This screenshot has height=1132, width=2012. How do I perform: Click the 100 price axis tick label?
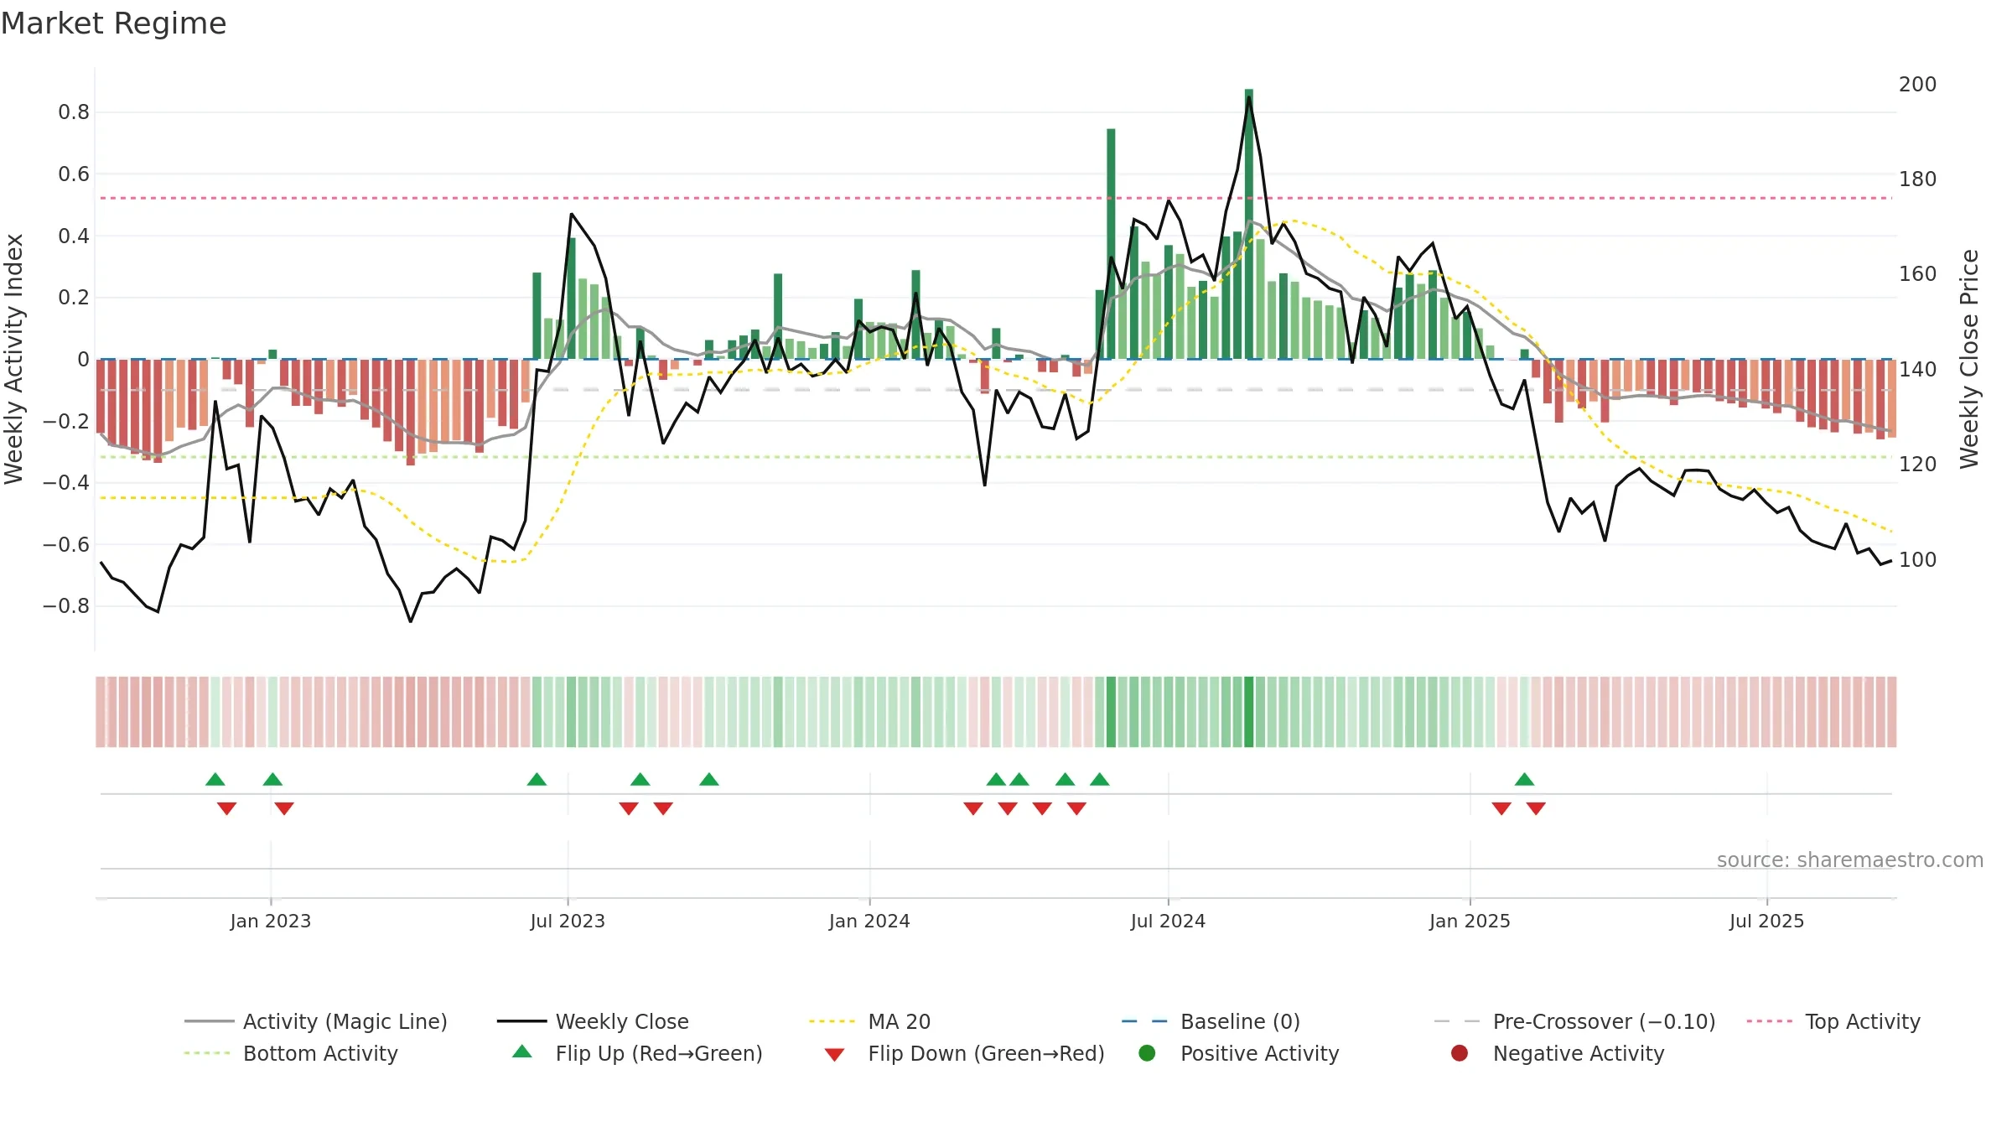[x=1918, y=559]
